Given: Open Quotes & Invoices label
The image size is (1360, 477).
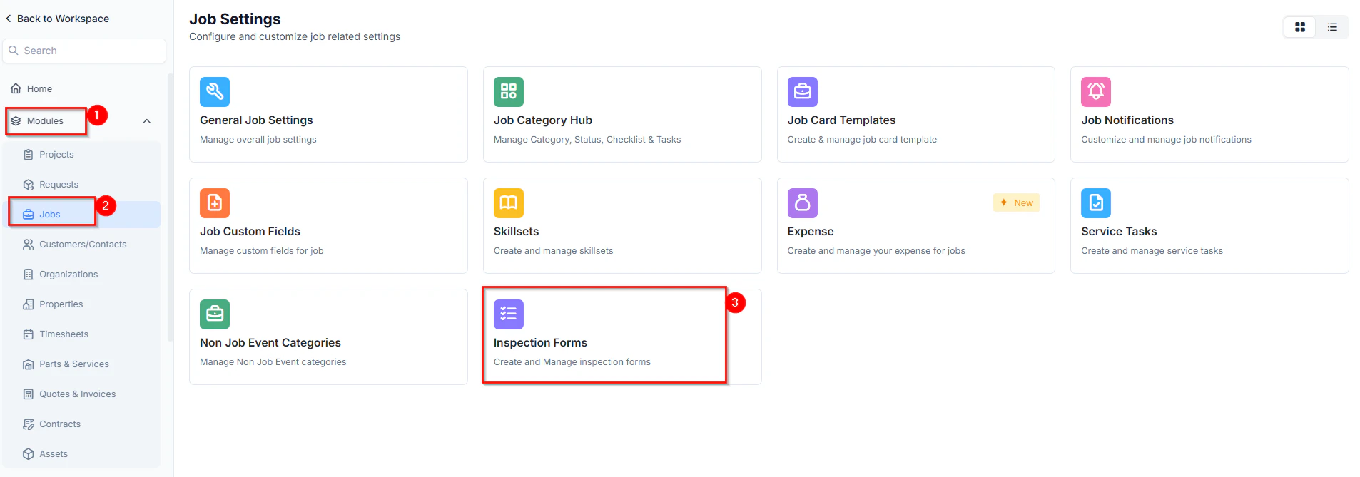Looking at the screenshot, I should pyautogui.click(x=78, y=394).
